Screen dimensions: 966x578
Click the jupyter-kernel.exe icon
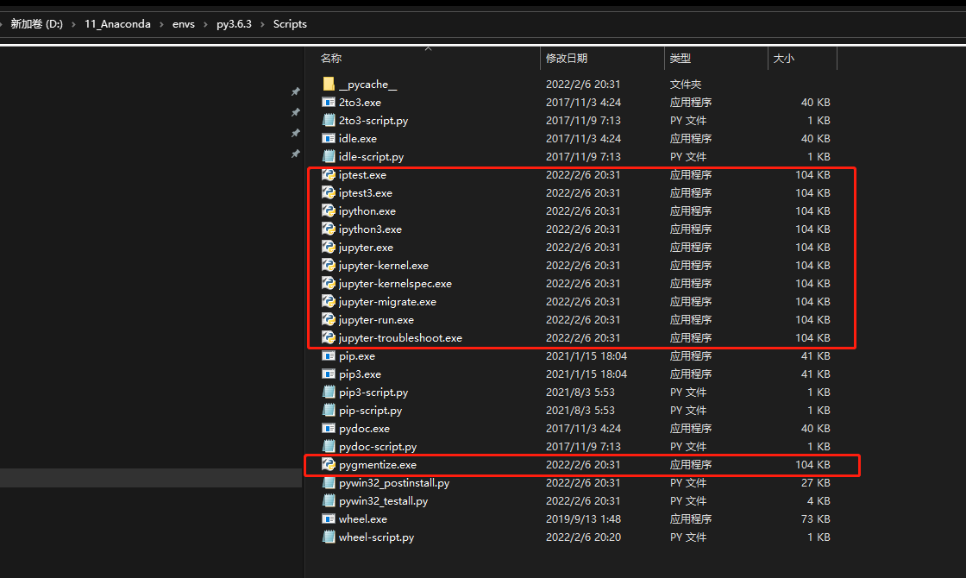click(329, 265)
